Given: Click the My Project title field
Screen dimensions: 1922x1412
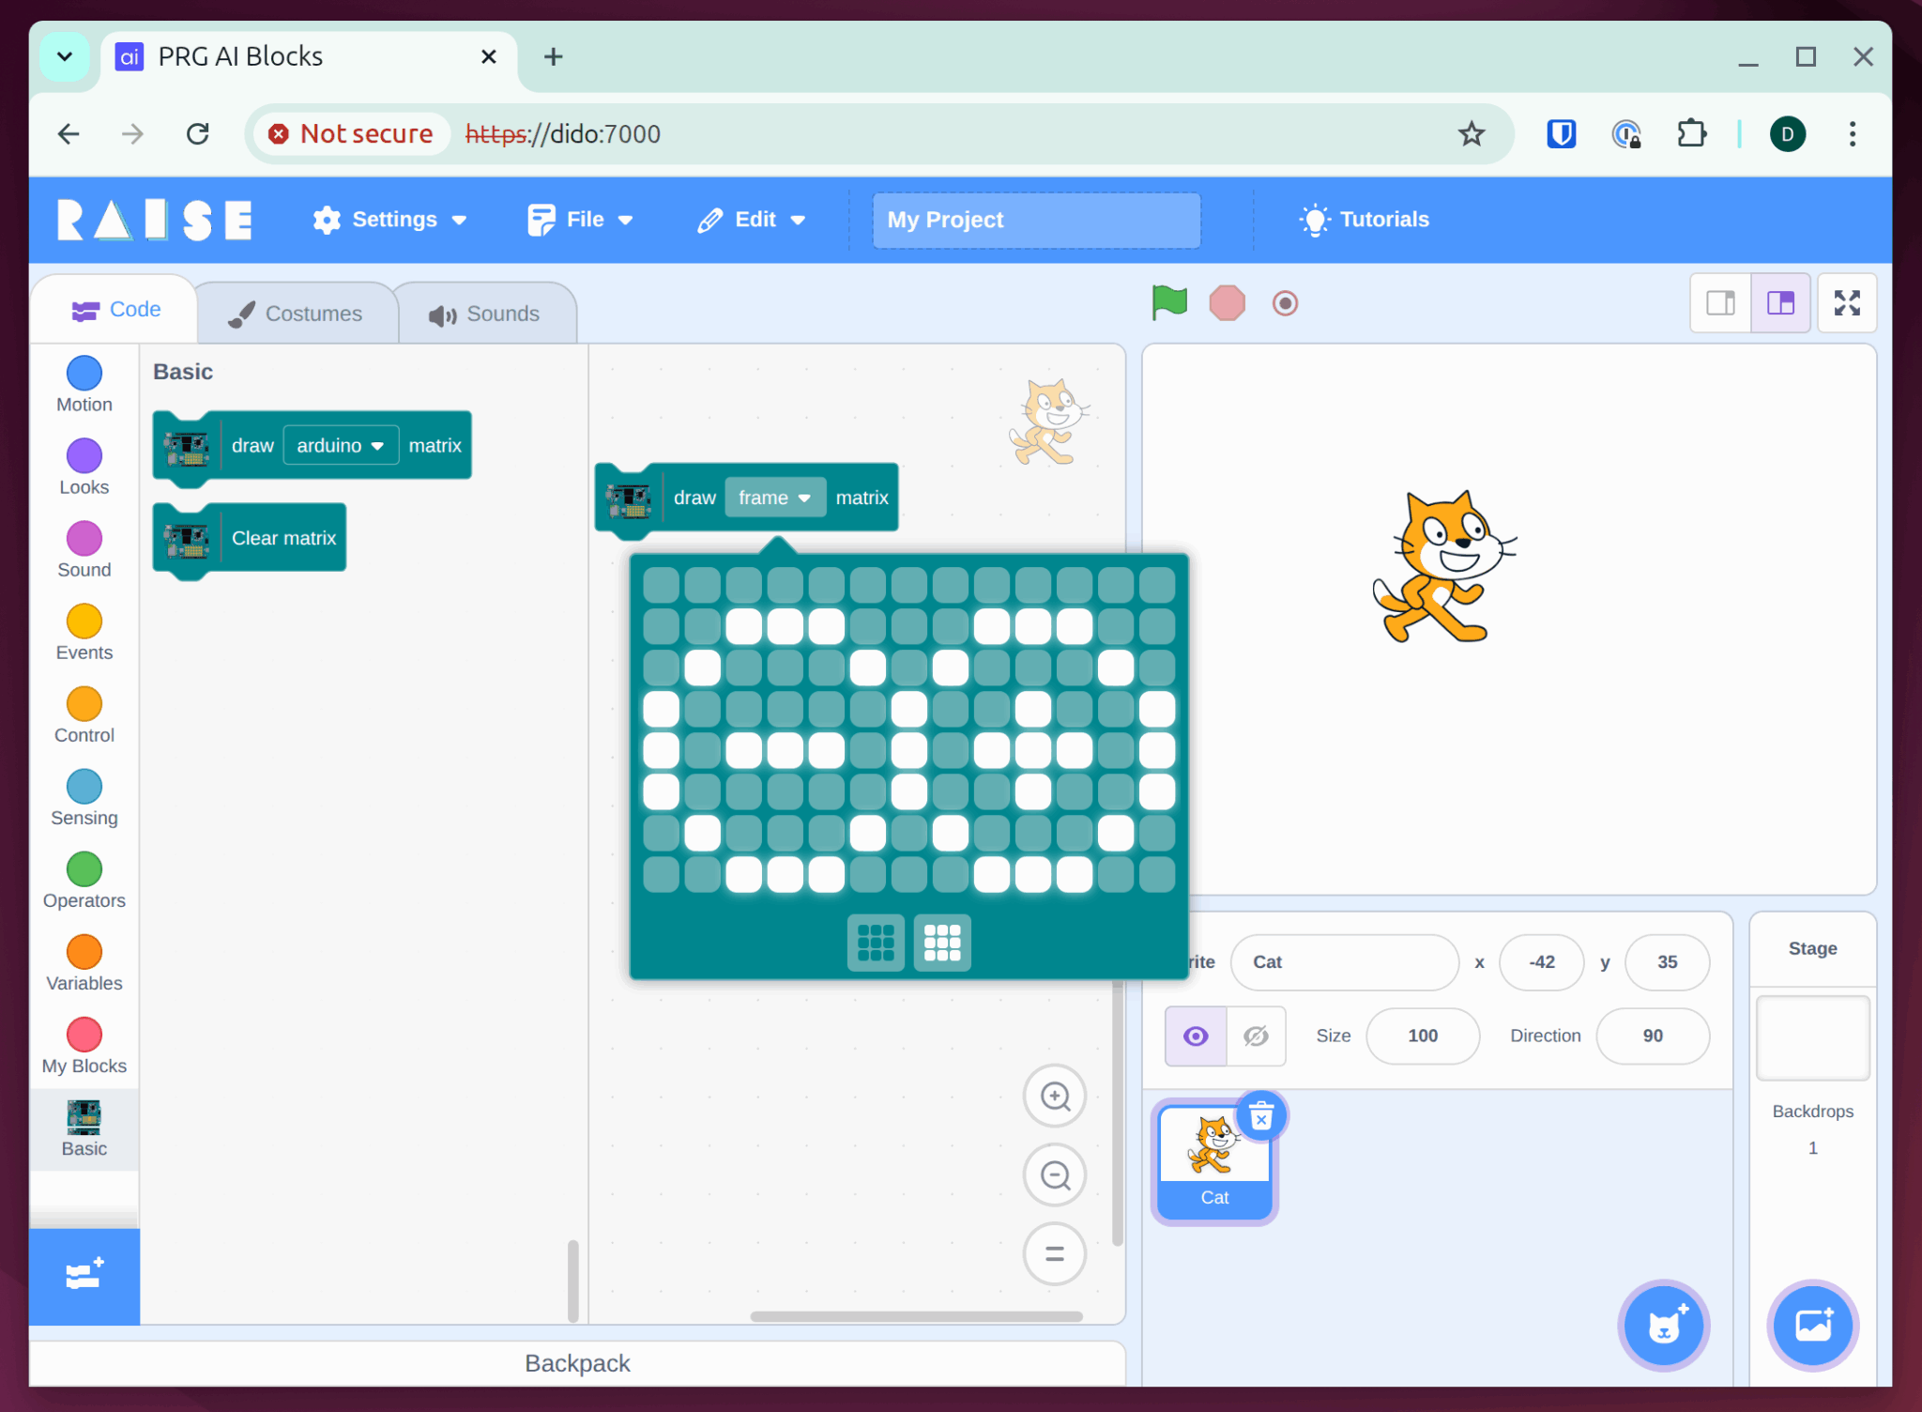Looking at the screenshot, I should click(1035, 220).
